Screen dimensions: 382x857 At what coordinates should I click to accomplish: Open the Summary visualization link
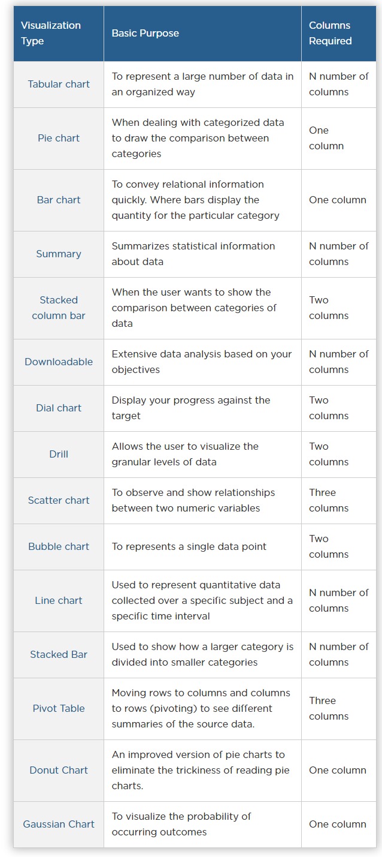coord(59,254)
